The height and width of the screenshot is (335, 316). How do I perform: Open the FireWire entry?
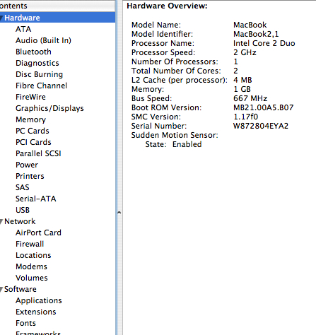click(30, 97)
